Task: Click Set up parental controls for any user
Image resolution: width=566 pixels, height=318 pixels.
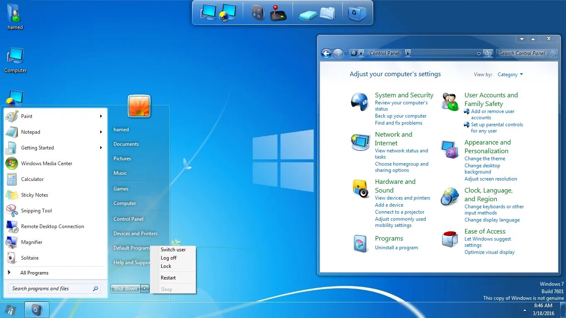Action: [x=497, y=128]
